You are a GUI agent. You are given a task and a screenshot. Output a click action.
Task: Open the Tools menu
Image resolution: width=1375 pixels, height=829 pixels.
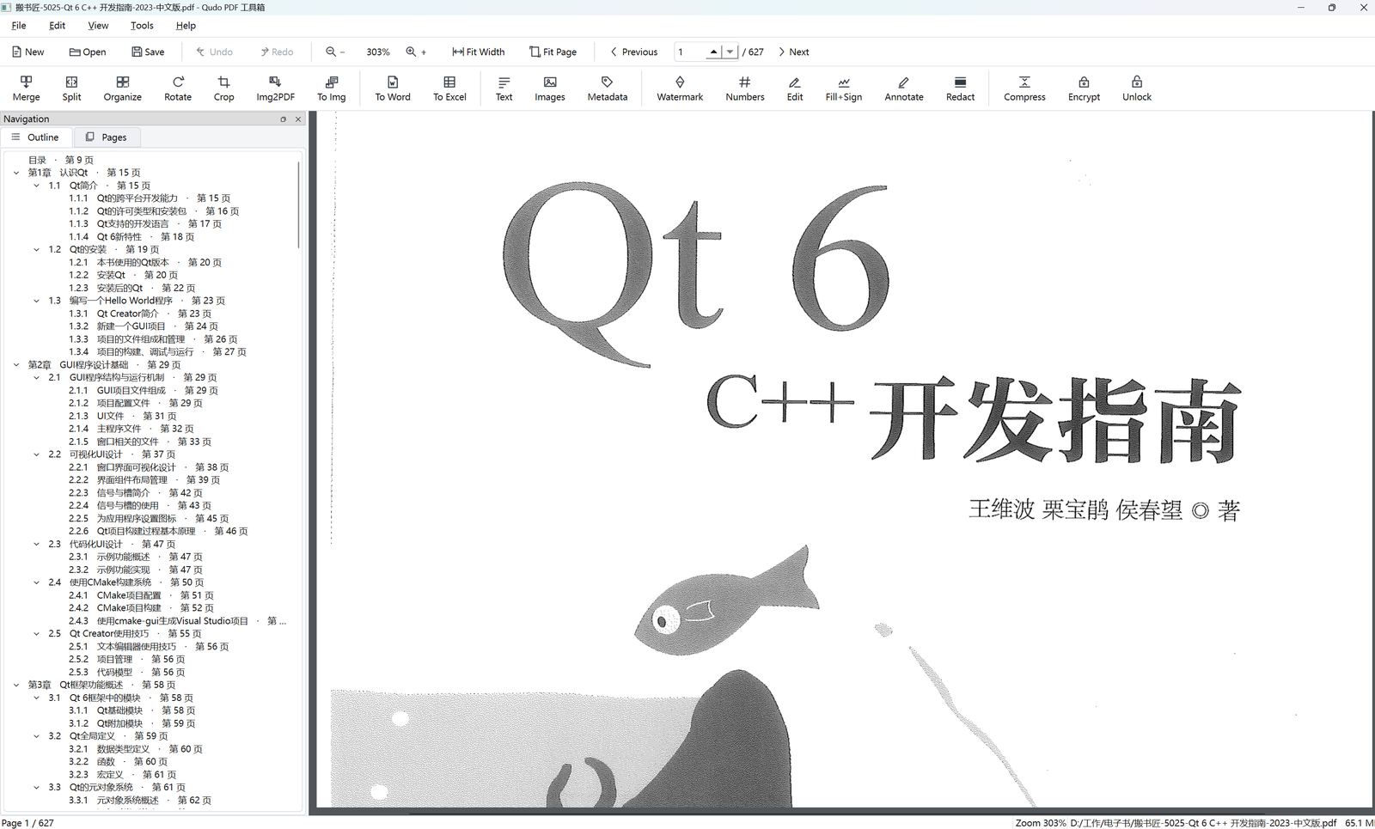pos(142,26)
